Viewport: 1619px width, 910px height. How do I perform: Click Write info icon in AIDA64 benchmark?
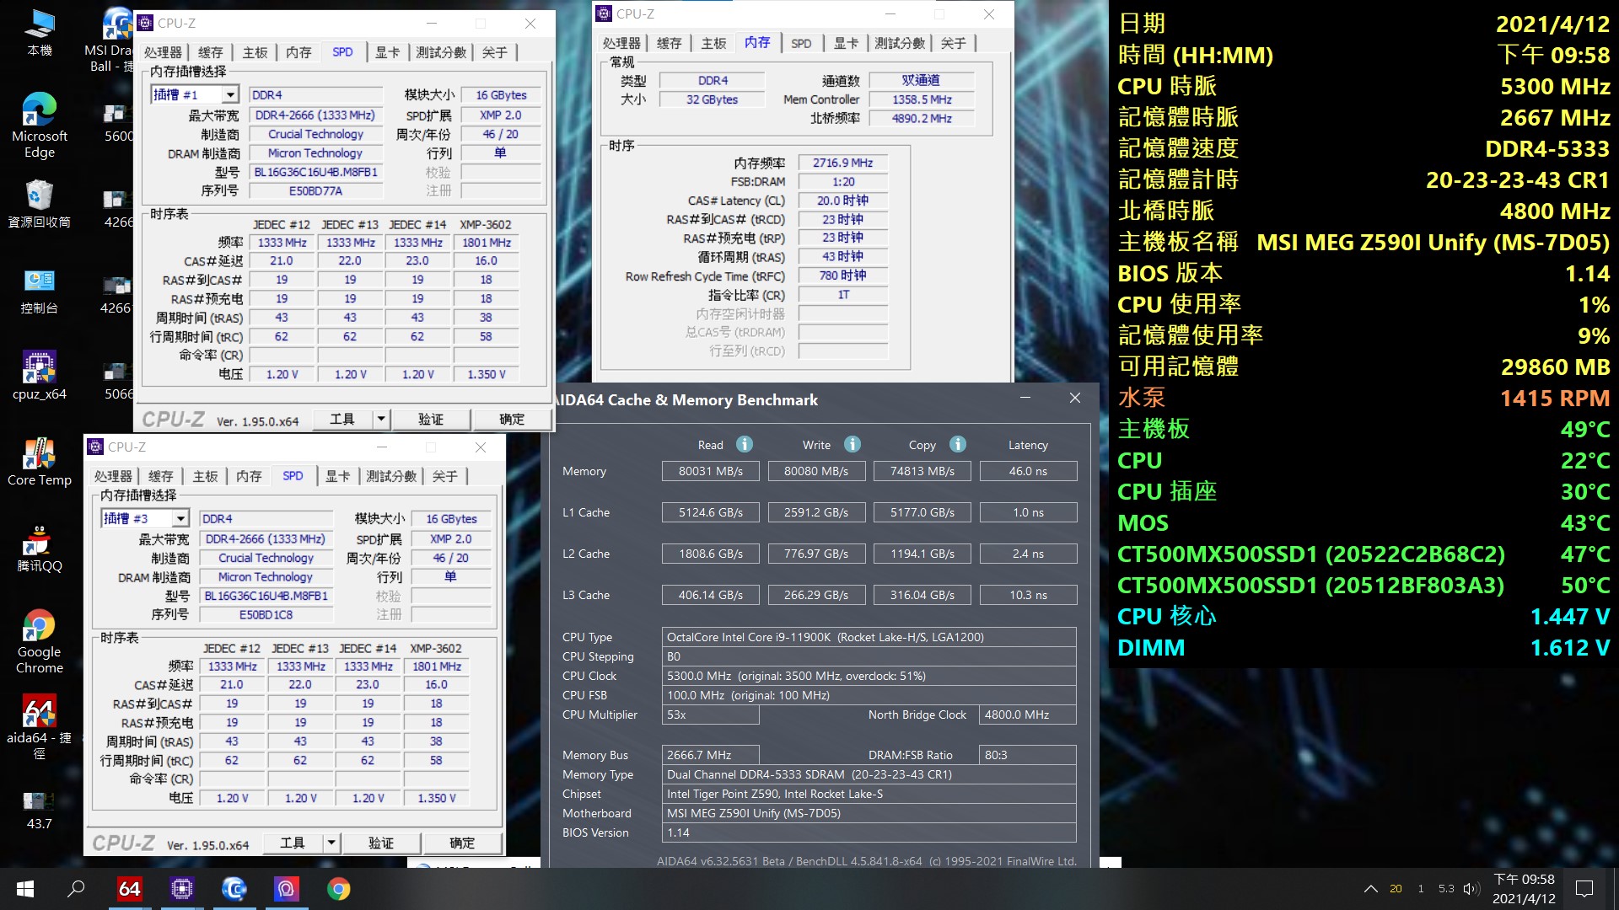click(853, 444)
